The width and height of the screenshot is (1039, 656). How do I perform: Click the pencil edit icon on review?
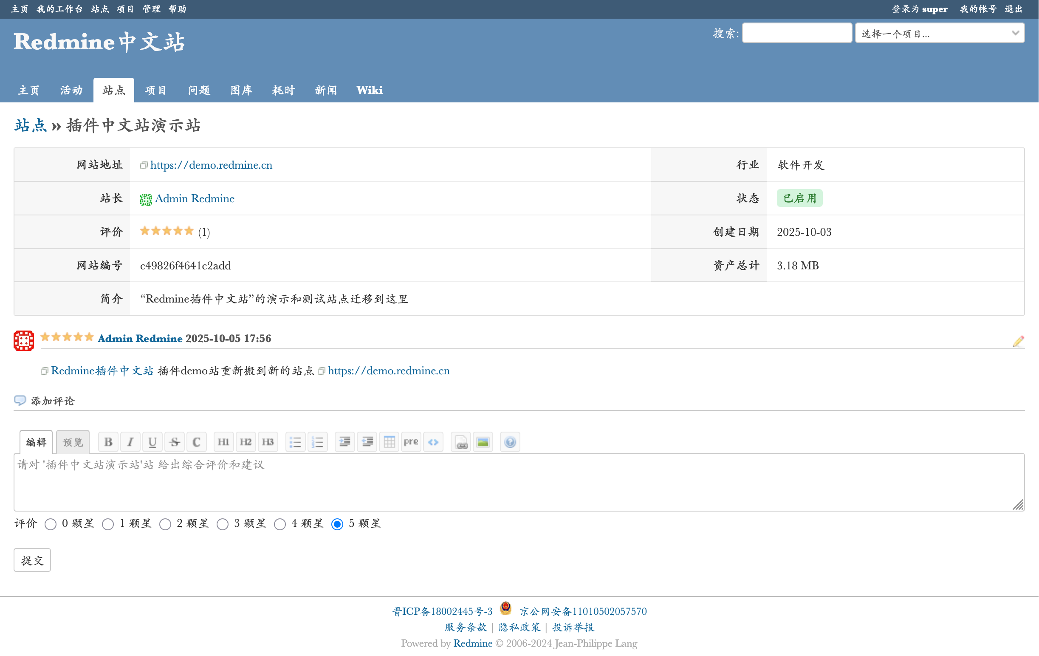tap(1018, 341)
